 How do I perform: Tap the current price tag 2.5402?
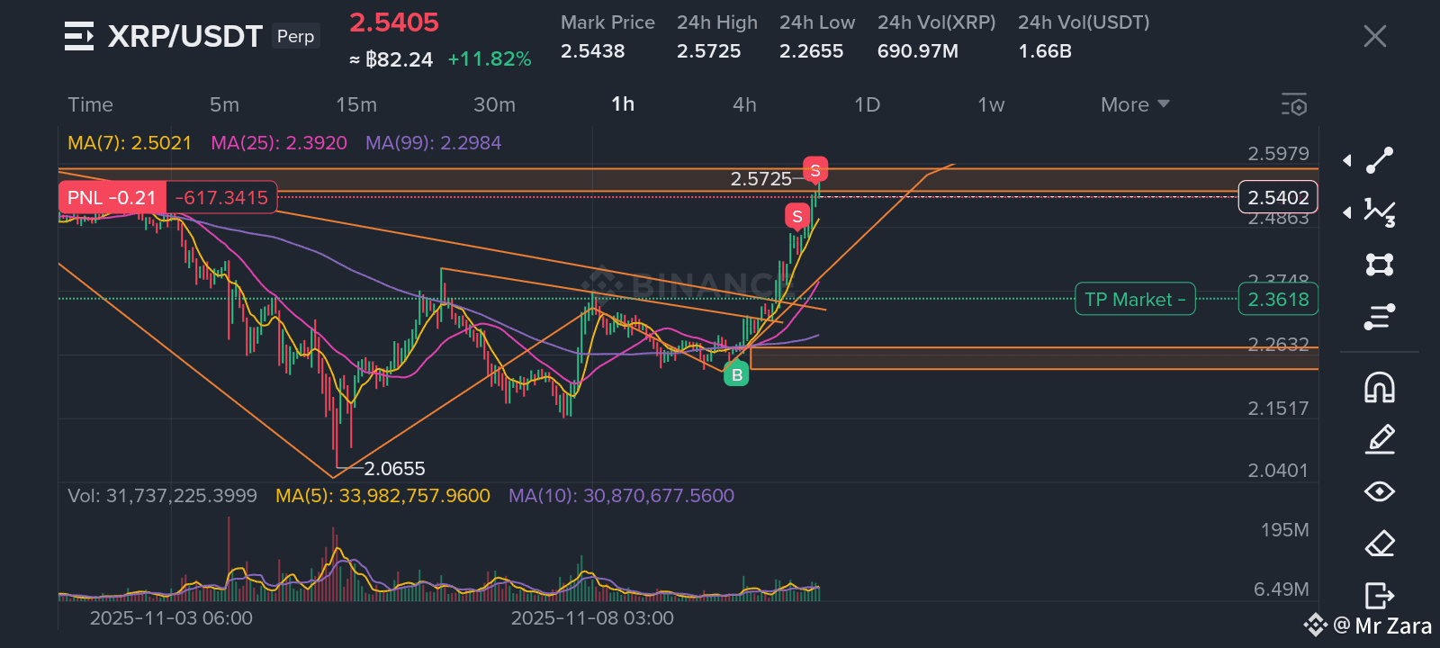click(x=1278, y=197)
